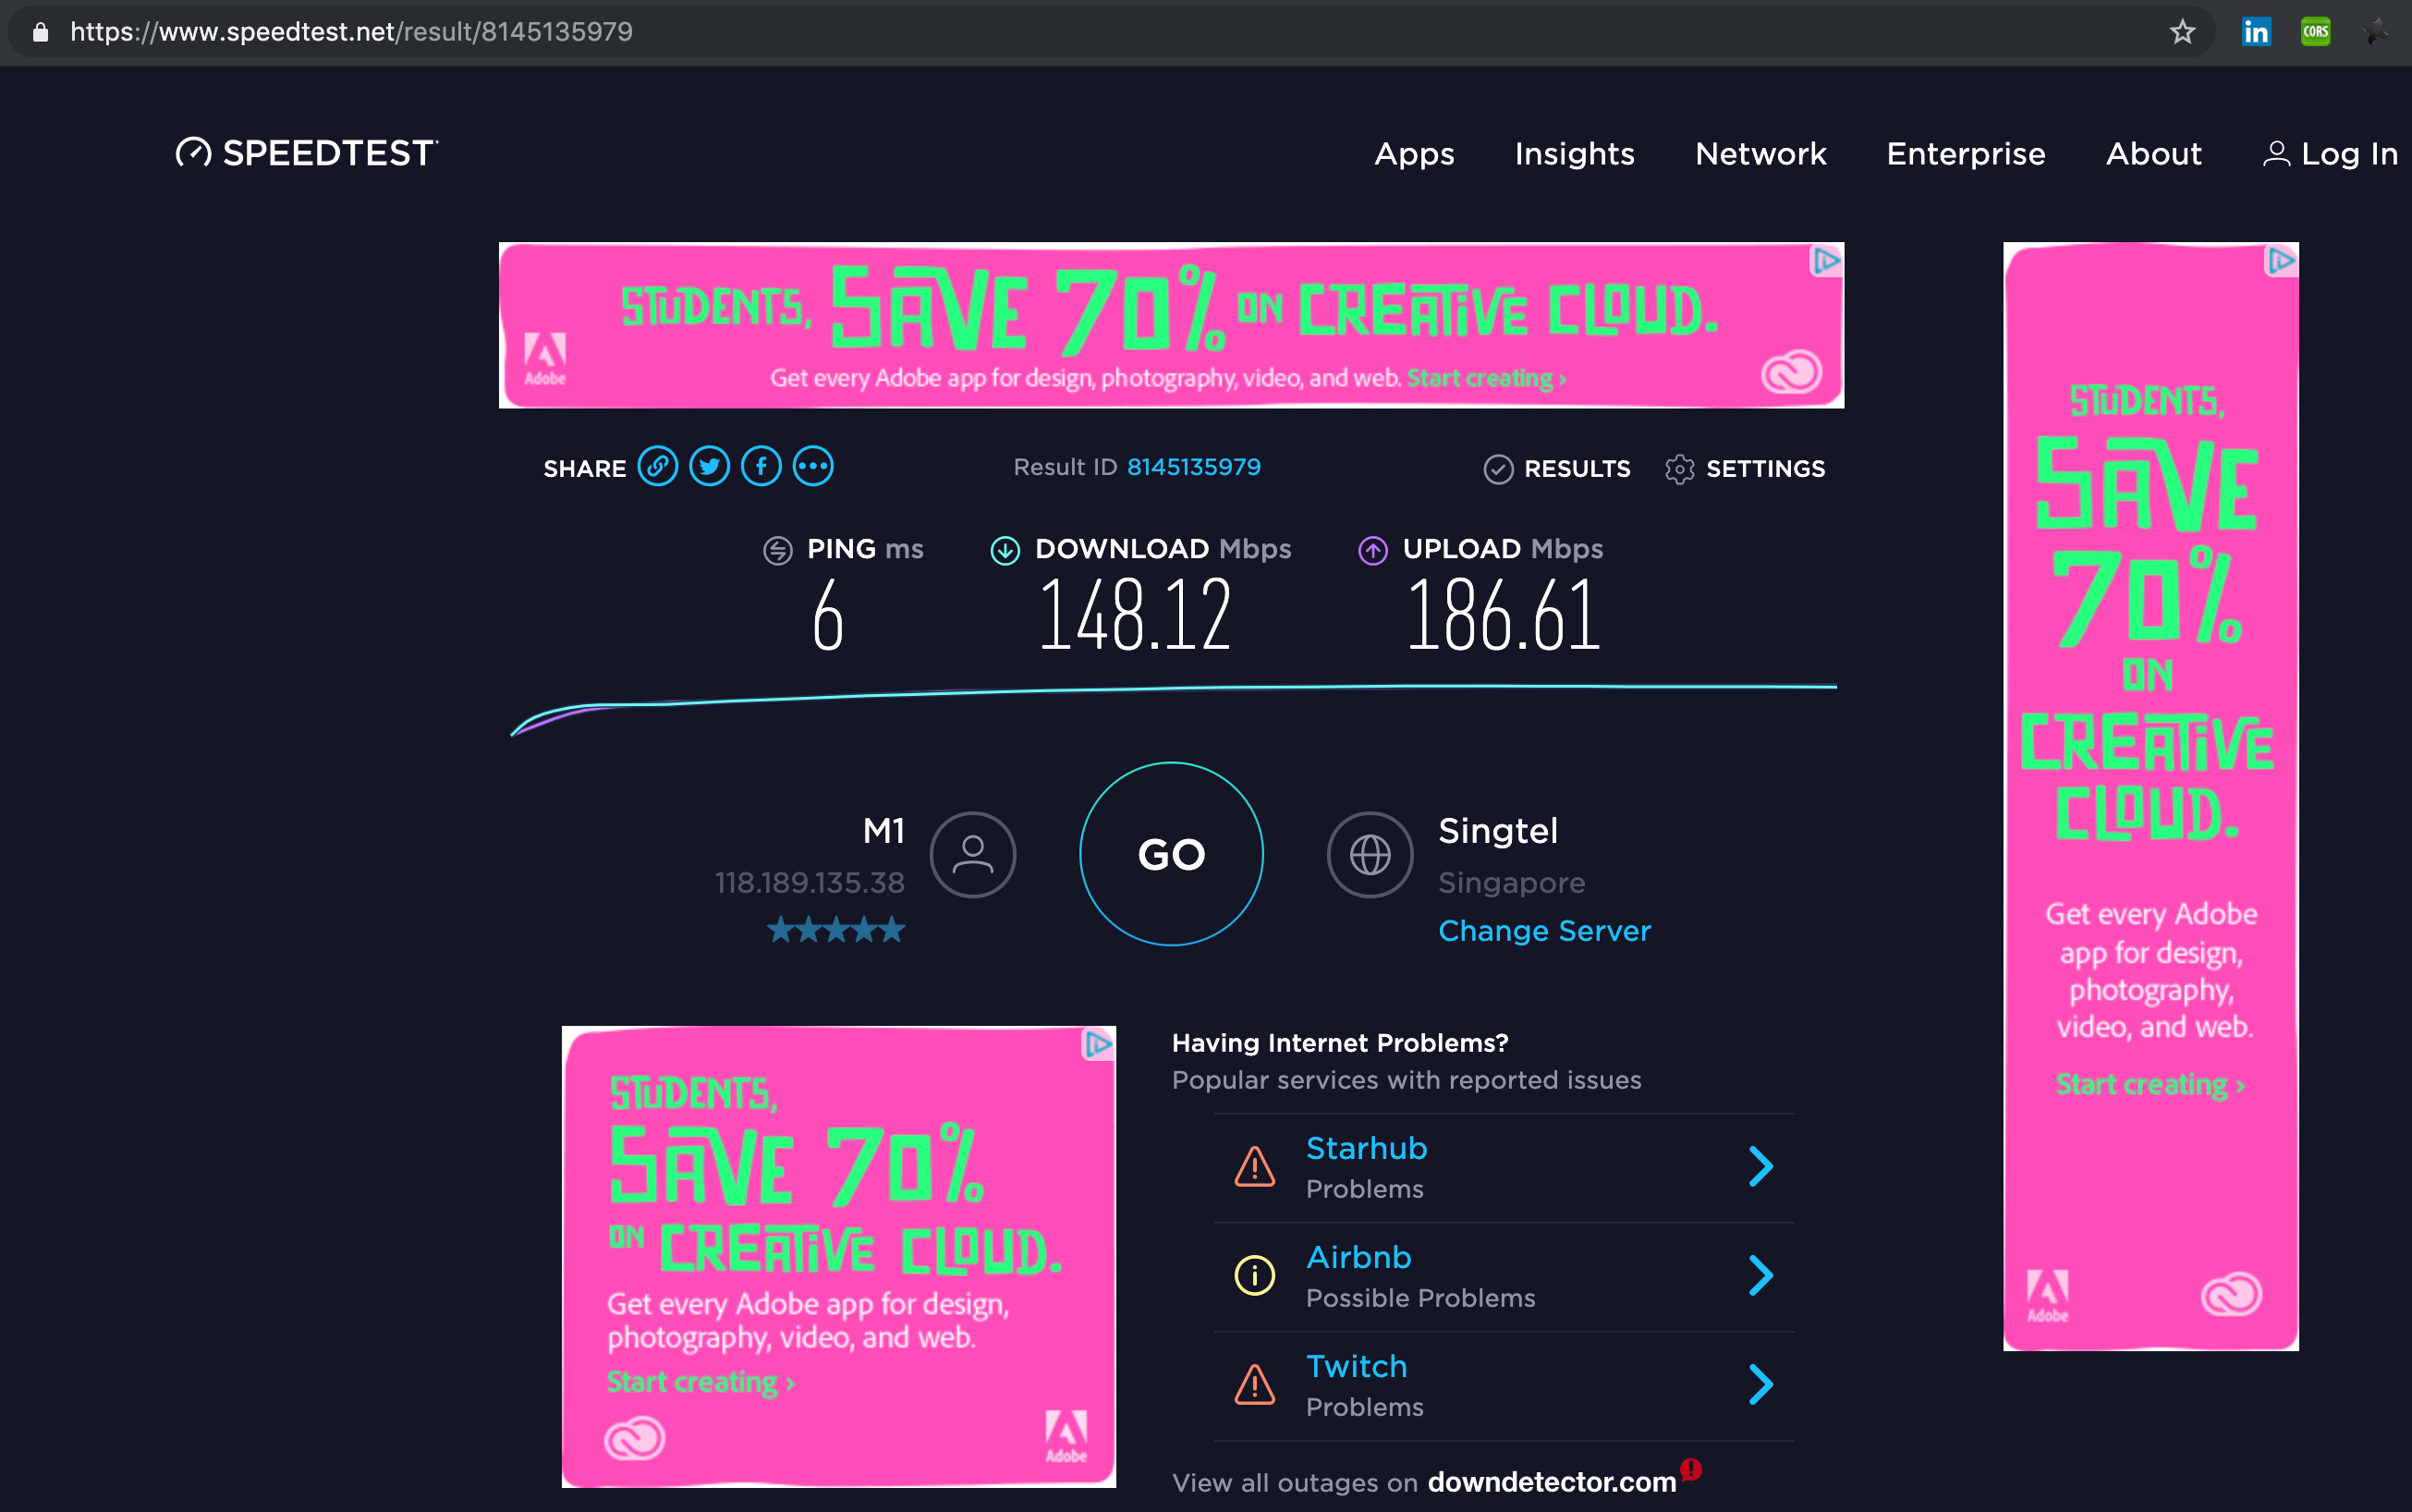The image size is (2412, 1512).
Task: Click the Change Server link
Action: [x=1544, y=931]
